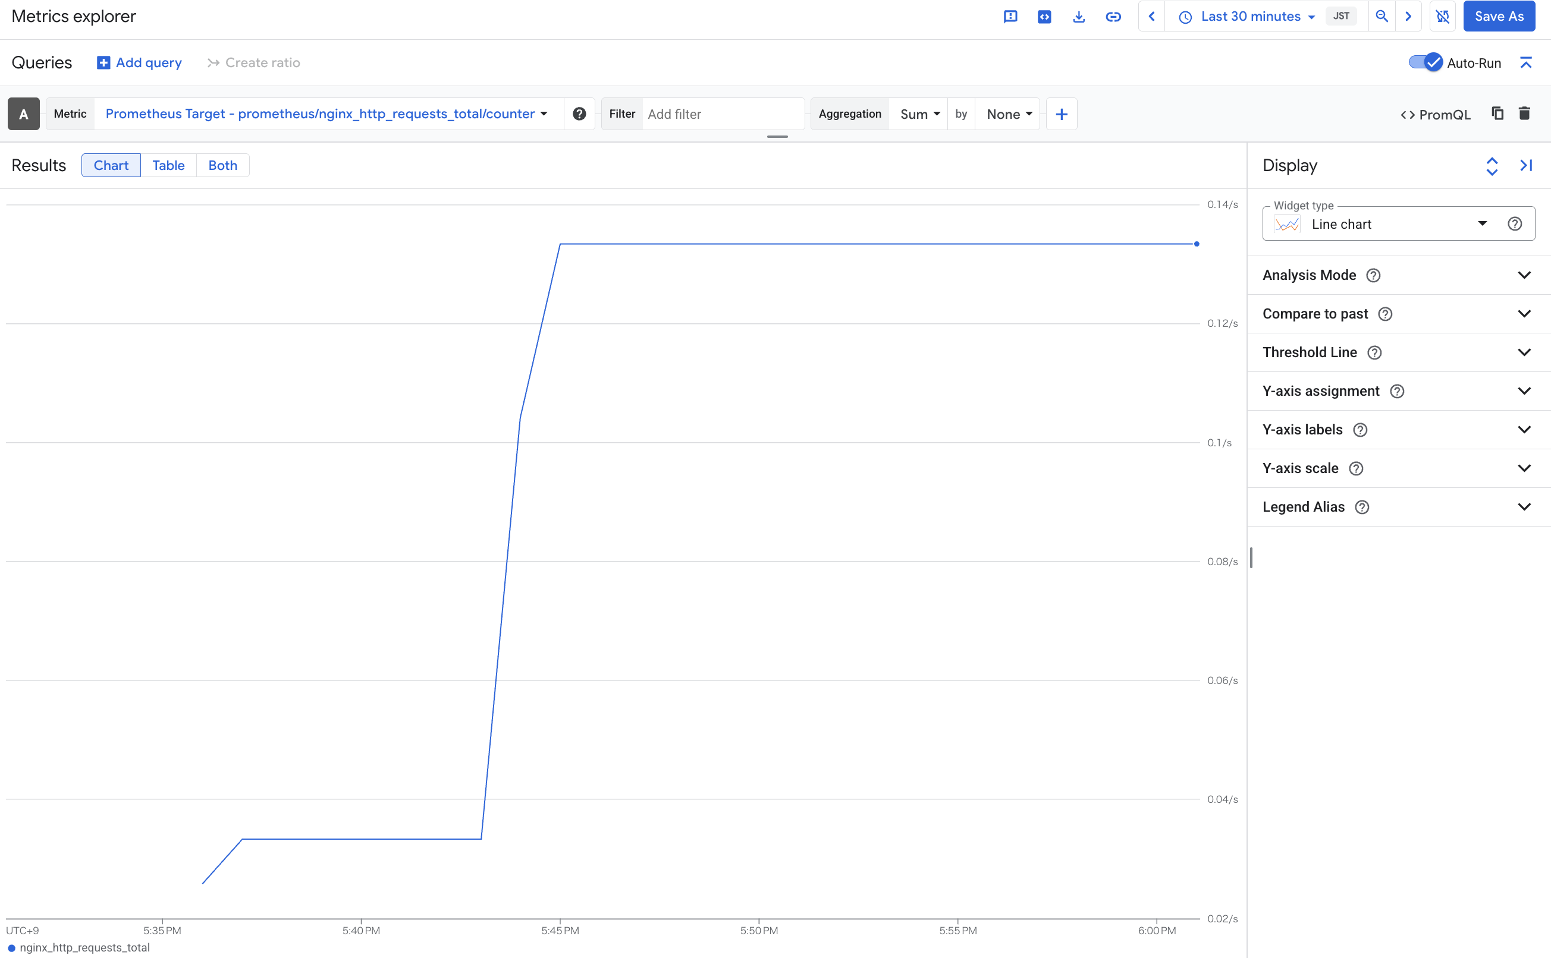Click the Save As button
Image resolution: width=1551 pixels, height=958 pixels.
(x=1499, y=17)
